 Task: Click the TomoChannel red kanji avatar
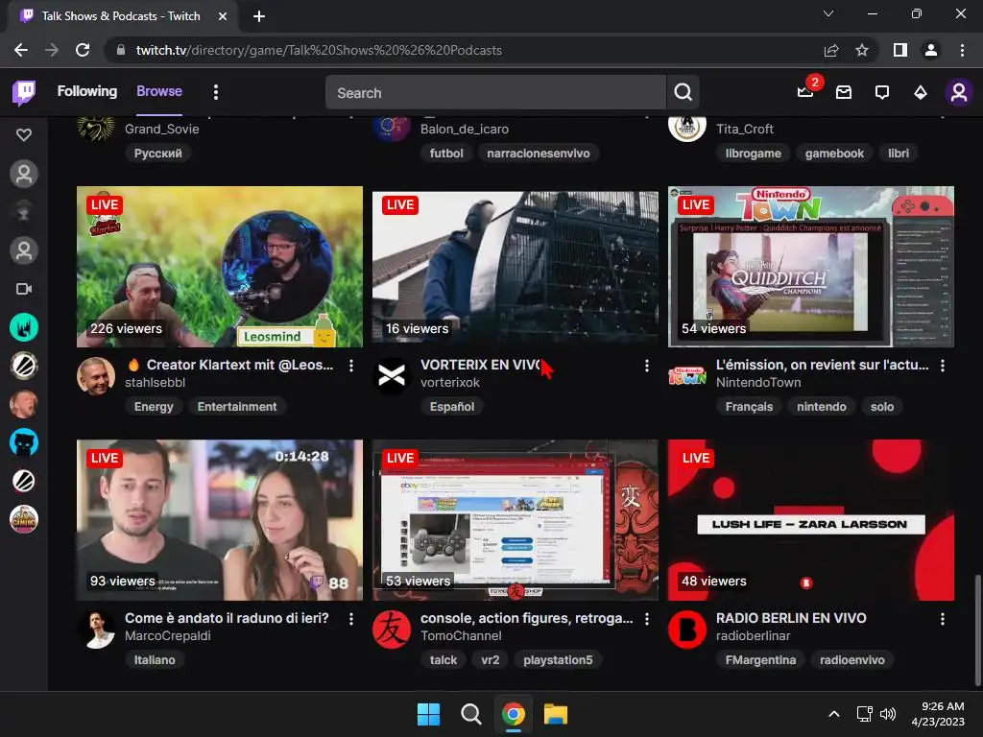392,630
